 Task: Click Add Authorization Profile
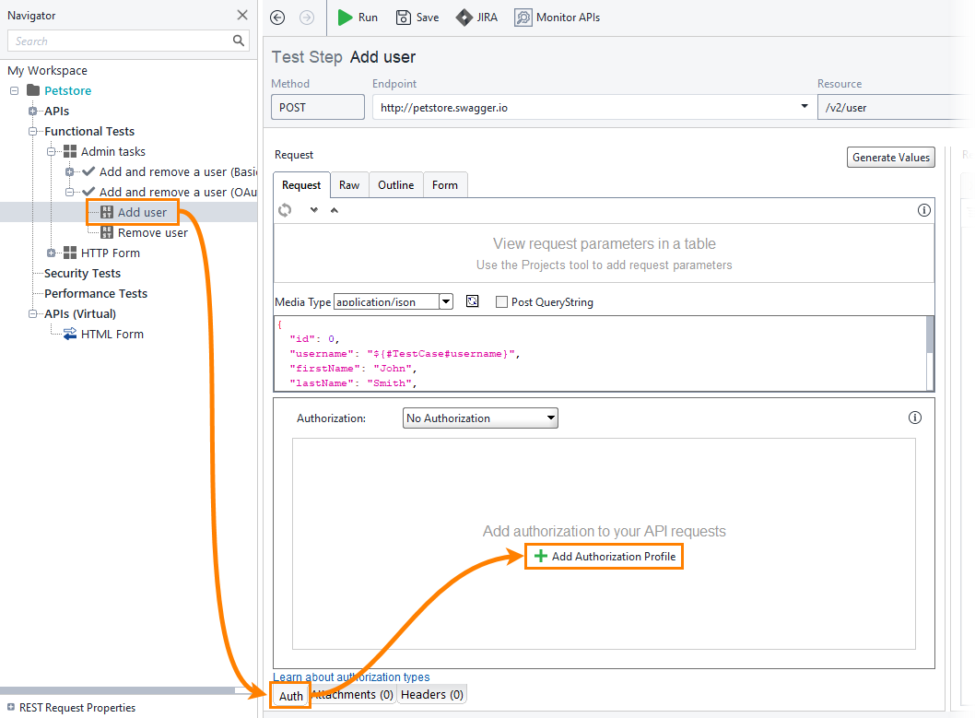click(x=604, y=556)
